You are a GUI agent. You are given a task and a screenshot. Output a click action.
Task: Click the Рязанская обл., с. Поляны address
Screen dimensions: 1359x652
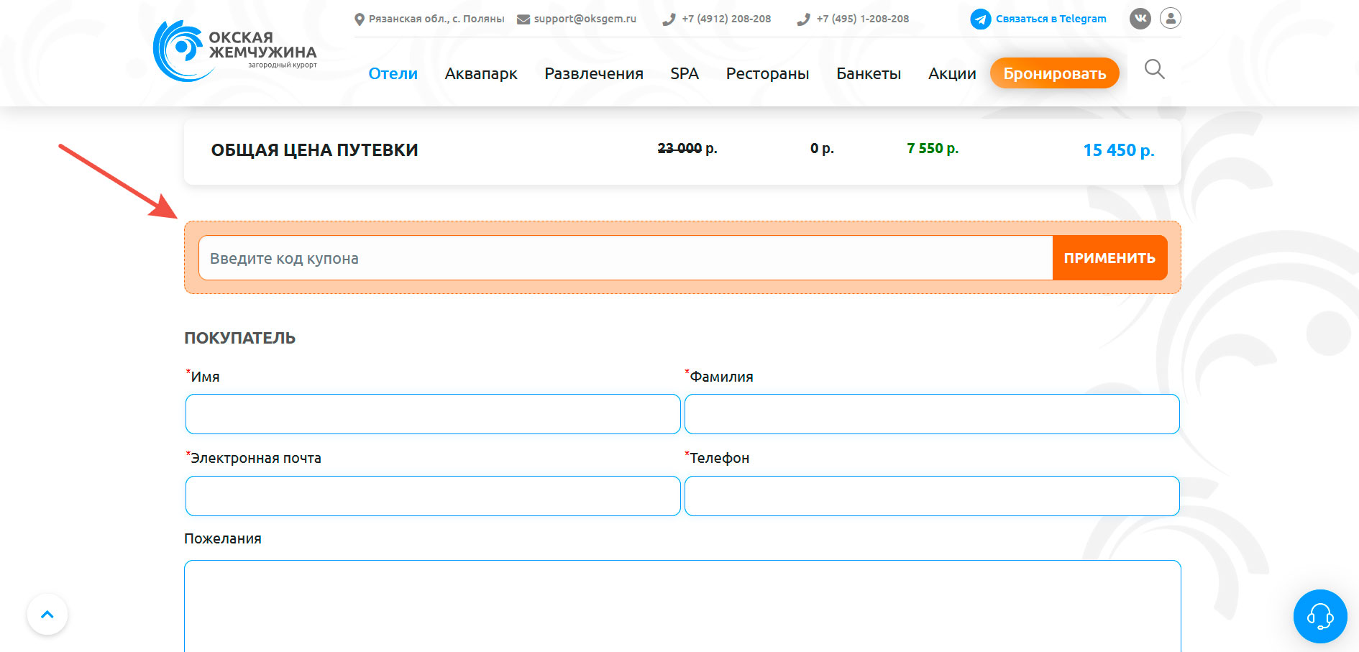436,19
